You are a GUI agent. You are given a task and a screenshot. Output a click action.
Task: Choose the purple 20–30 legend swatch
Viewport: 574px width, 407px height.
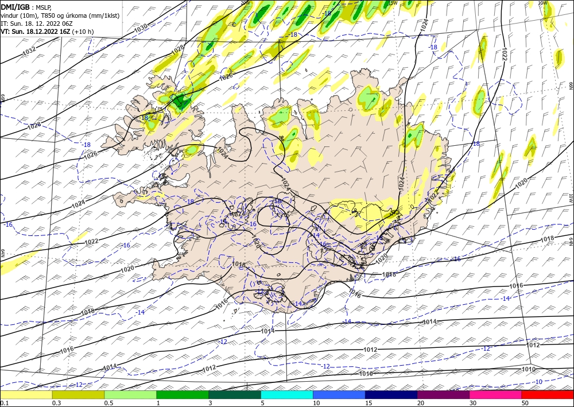tap(443, 394)
